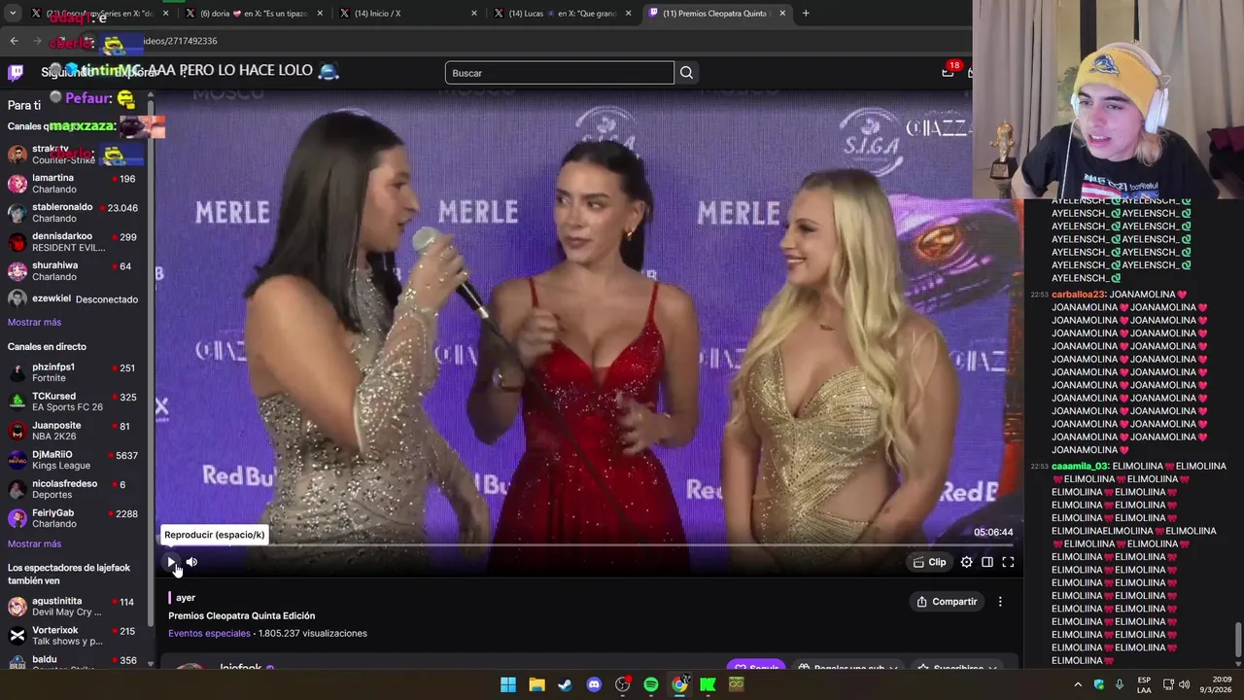Open stableronaldo channel in sidebar

[x=76, y=213]
